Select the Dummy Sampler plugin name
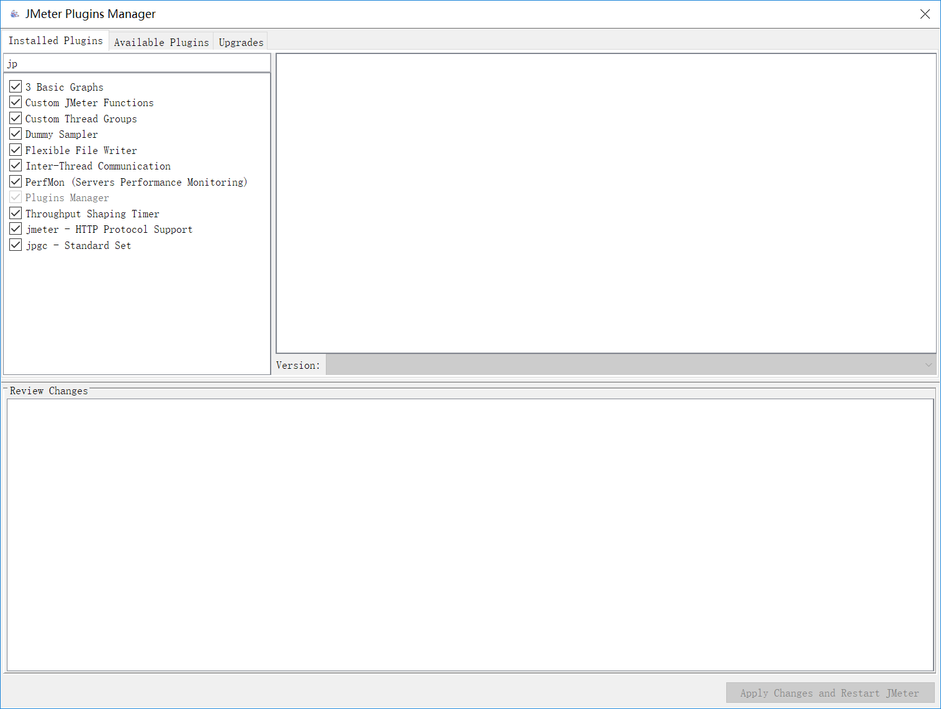This screenshot has width=941, height=709. coord(61,135)
